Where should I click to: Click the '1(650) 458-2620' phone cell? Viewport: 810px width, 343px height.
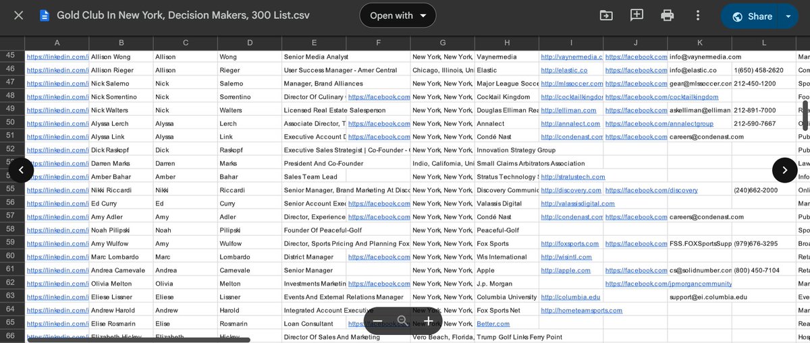(x=764, y=70)
